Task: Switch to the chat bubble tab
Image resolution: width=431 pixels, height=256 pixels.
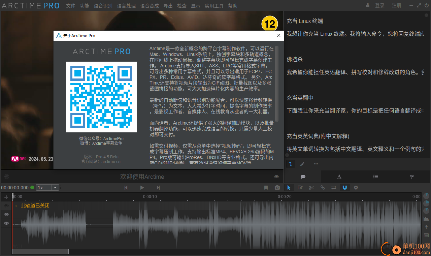Action: pos(303,177)
